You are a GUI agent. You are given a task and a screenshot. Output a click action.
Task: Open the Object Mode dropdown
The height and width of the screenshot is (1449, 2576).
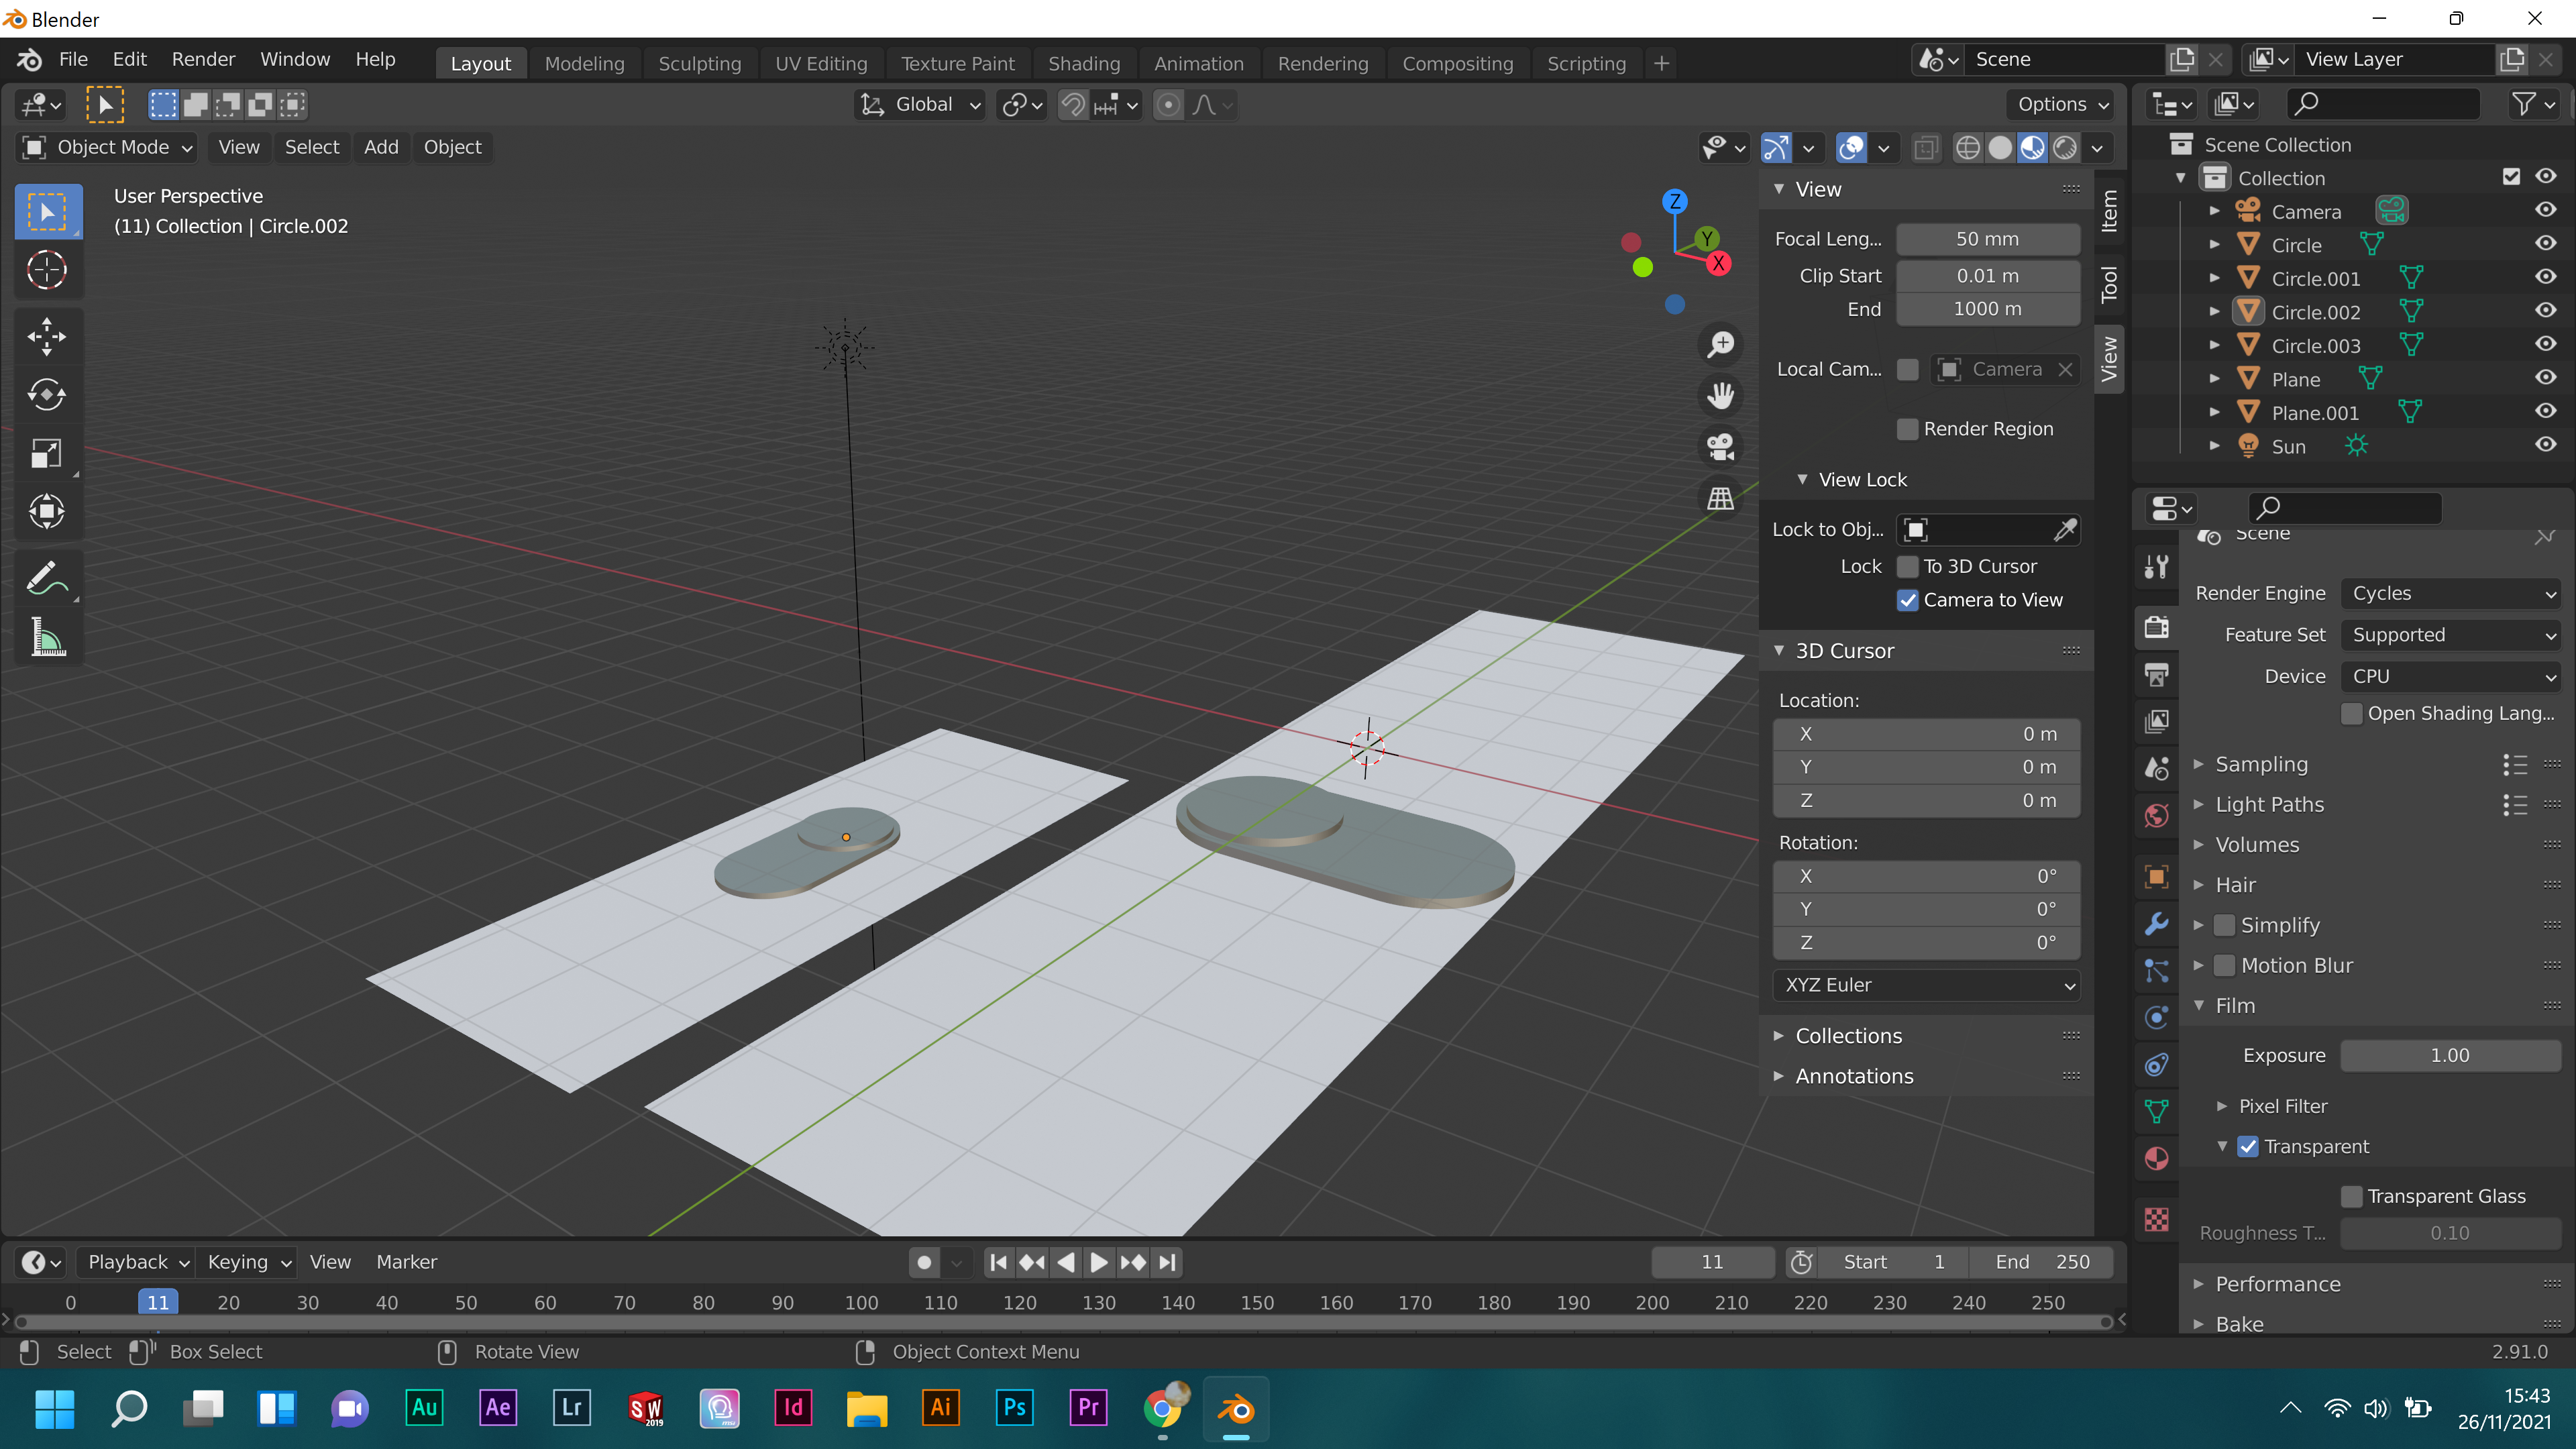click(107, 148)
